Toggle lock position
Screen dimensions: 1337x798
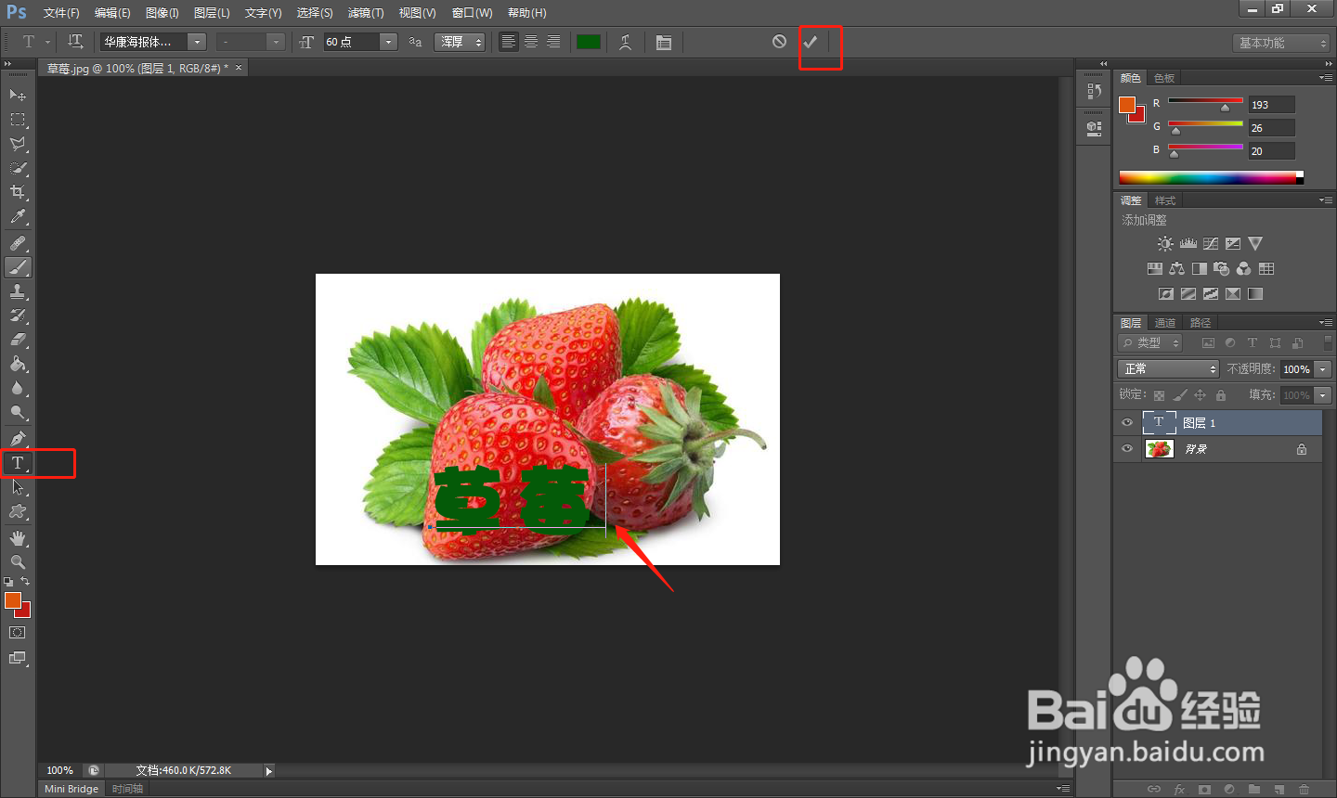point(1201,395)
